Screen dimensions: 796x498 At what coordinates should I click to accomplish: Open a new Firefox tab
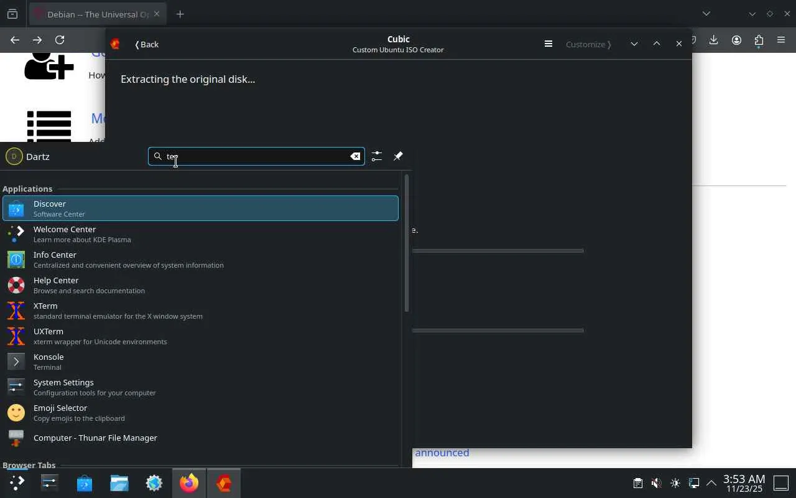[180, 14]
